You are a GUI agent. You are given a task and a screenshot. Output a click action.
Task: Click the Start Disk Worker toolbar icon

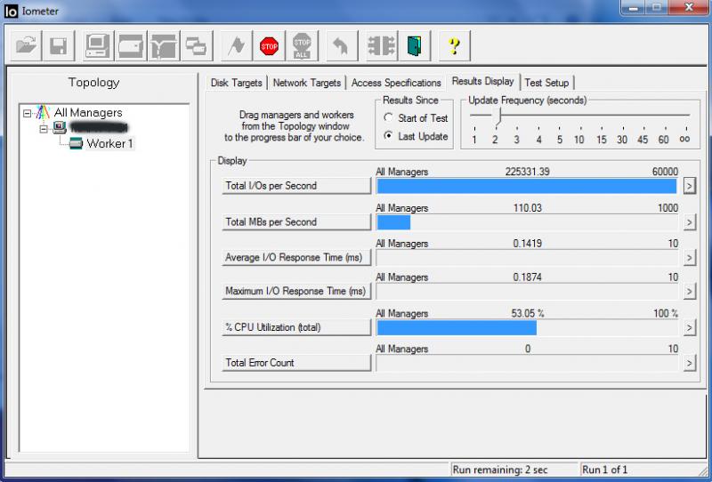coord(131,46)
